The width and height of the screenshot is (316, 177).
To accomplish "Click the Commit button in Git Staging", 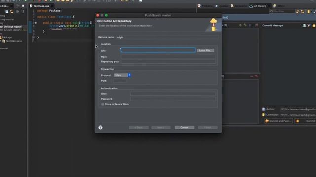I will pos(306,121).
